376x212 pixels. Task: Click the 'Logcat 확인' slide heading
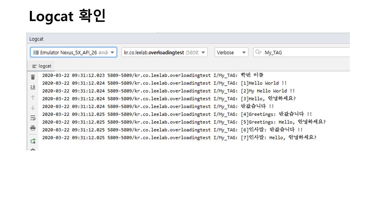coord(67,16)
